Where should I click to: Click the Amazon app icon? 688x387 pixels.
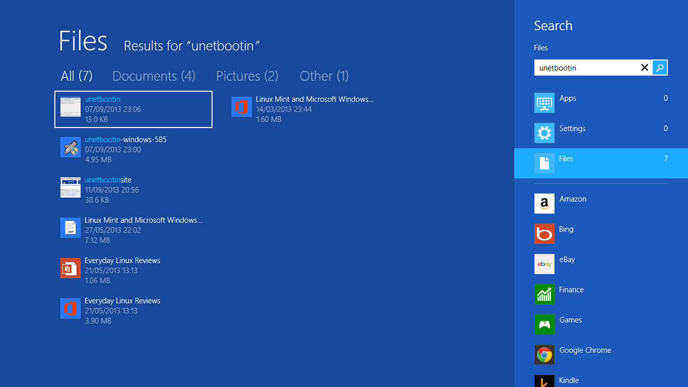pos(544,204)
